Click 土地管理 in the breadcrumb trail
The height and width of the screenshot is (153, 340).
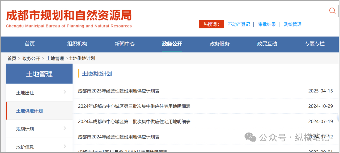tap(55, 58)
